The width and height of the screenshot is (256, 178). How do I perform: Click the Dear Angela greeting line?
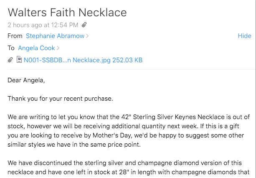[x=26, y=80]
